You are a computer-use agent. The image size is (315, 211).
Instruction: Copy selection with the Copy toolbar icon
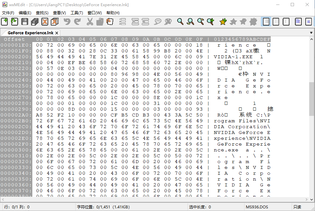pos(100,21)
